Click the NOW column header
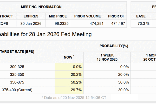This screenshot has height=104, width=156. pos(69,57)
